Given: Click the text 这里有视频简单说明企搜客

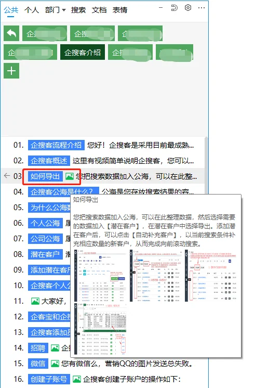Looking at the screenshot, I should point(133,161).
